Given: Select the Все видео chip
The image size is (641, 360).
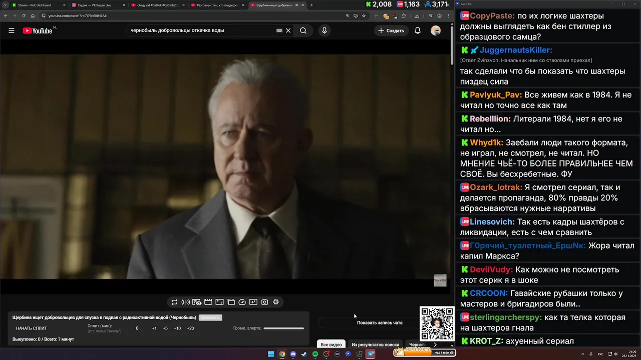Looking at the screenshot, I should point(331,344).
